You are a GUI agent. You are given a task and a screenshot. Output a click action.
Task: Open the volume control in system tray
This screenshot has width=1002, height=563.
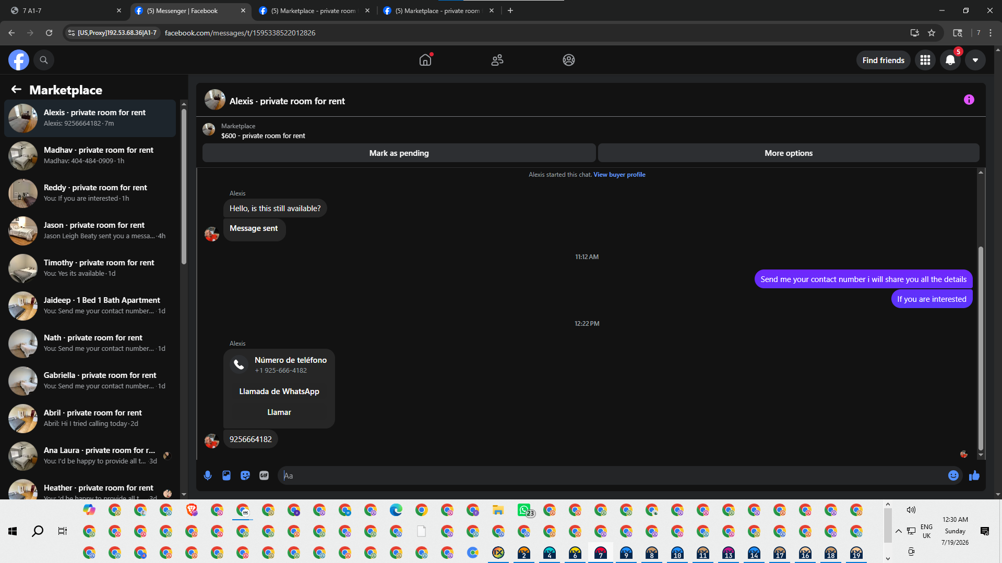click(x=911, y=510)
